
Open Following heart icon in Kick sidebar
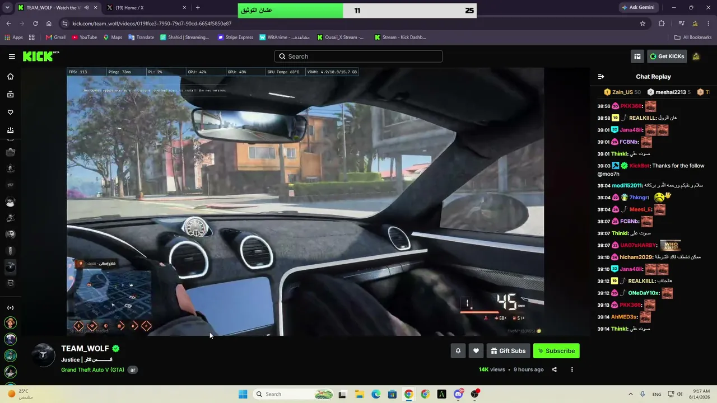(10, 113)
